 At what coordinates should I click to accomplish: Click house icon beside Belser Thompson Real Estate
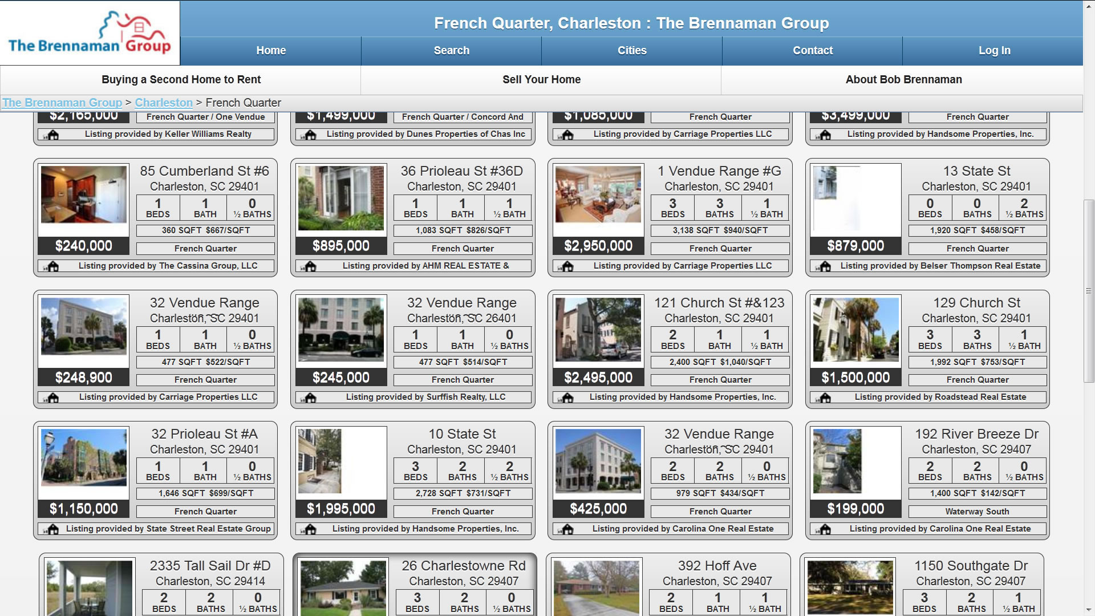(824, 266)
